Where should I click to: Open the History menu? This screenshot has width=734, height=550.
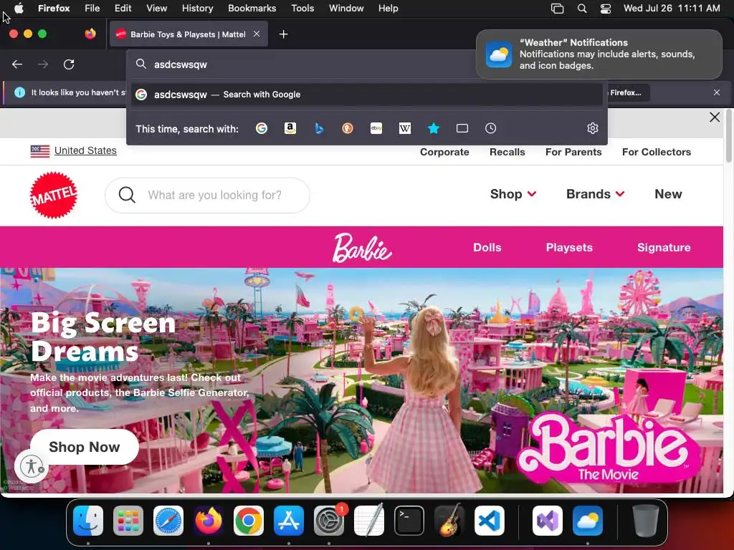(198, 9)
